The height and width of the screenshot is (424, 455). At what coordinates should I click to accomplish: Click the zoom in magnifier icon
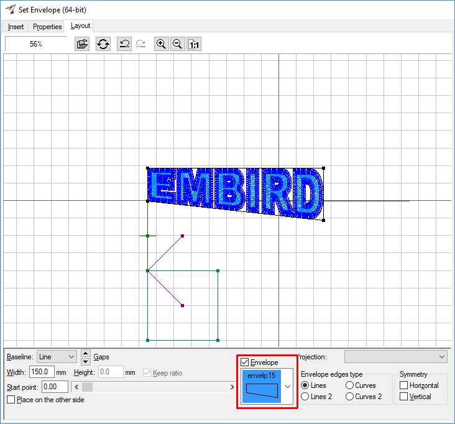[x=162, y=44]
